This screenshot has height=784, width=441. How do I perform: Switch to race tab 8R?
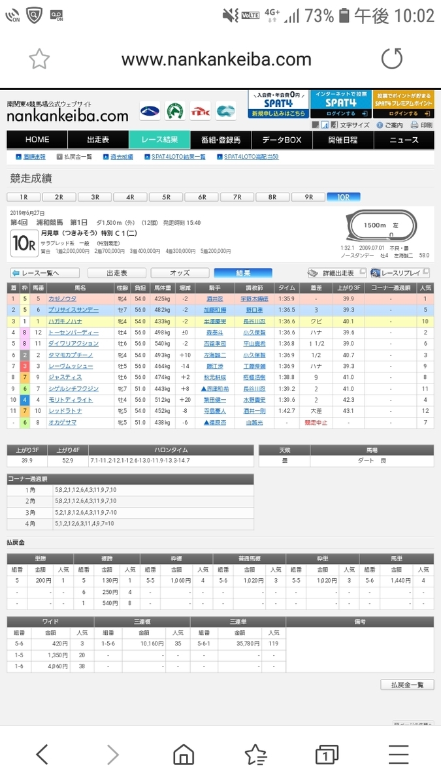(x=272, y=197)
